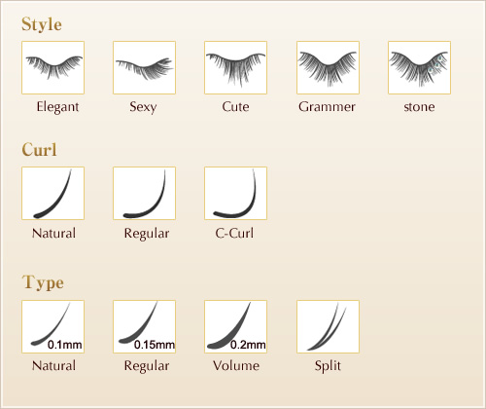The height and width of the screenshot is (409, 486).
Task: Click the Split label text
Action: click(328, 366)
